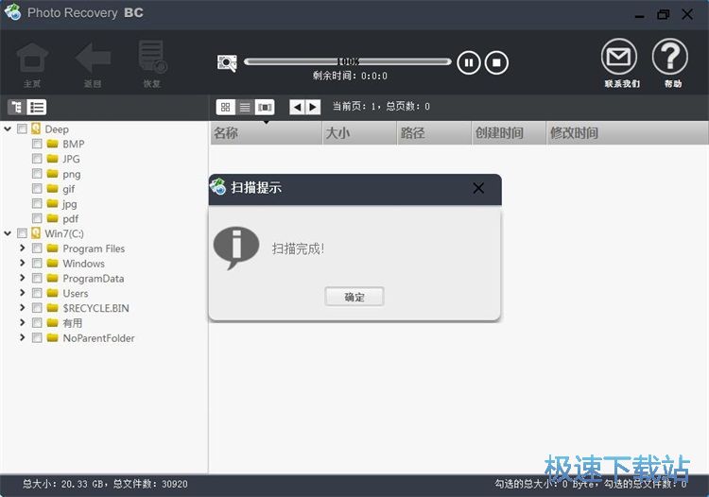Image resolution: width=709 pixels, height=497 pixels.
Task: Expand the NoParentFolder node
Action: click(x=22, y=337)
